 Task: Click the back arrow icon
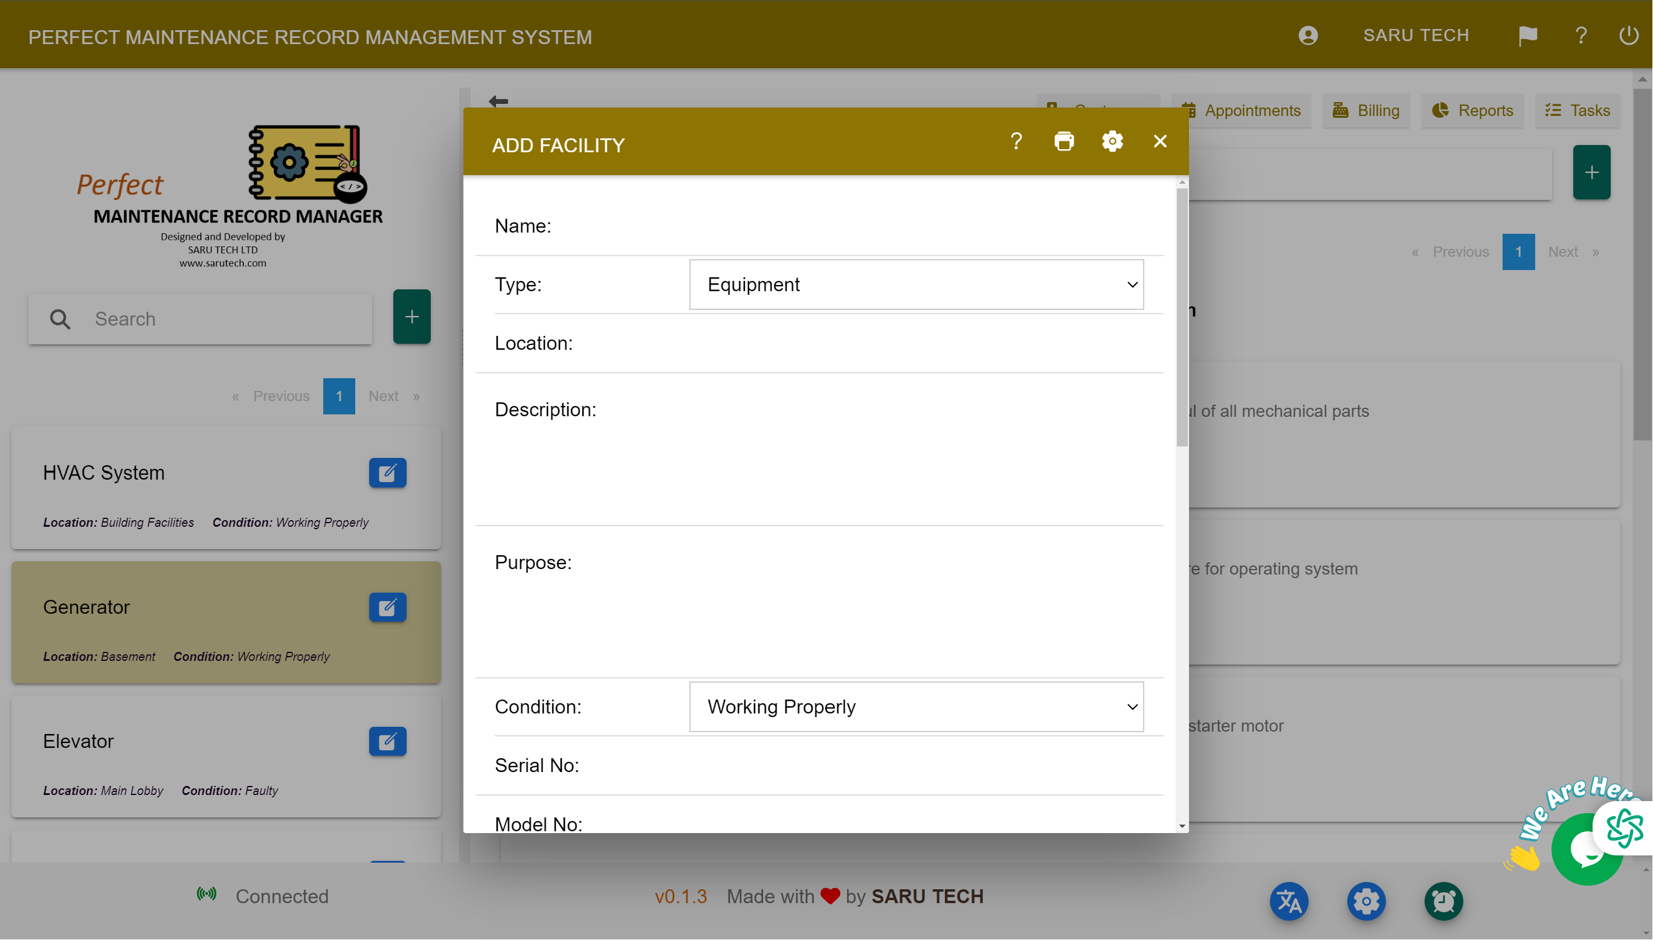point(498,101)
